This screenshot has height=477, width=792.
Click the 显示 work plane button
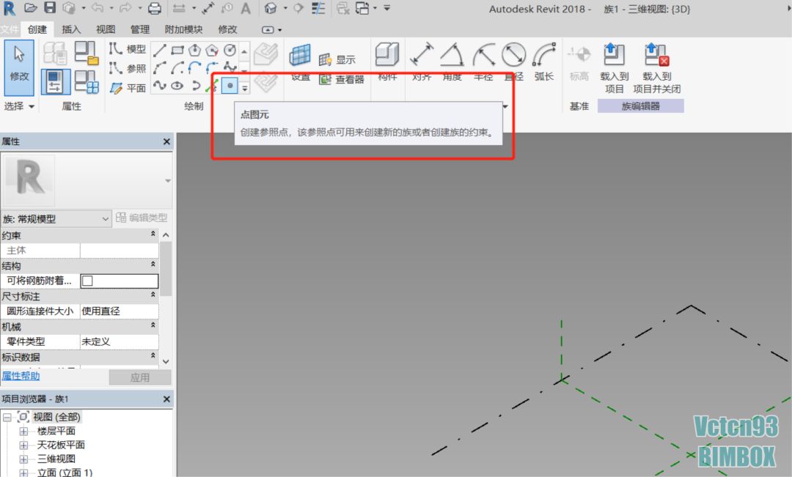337,60
